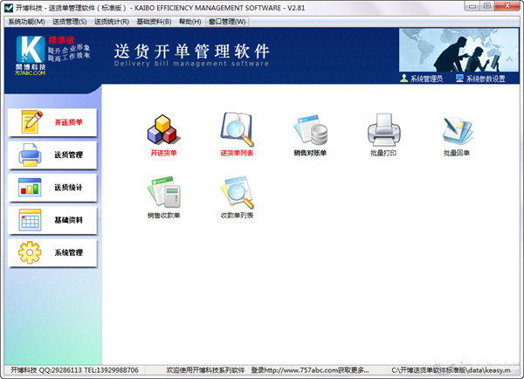Expand the 送货统计(R) menu
Image resolution: width=524 pixels, height=379 pixels.
pyautogui.click(x=113, y=21)
